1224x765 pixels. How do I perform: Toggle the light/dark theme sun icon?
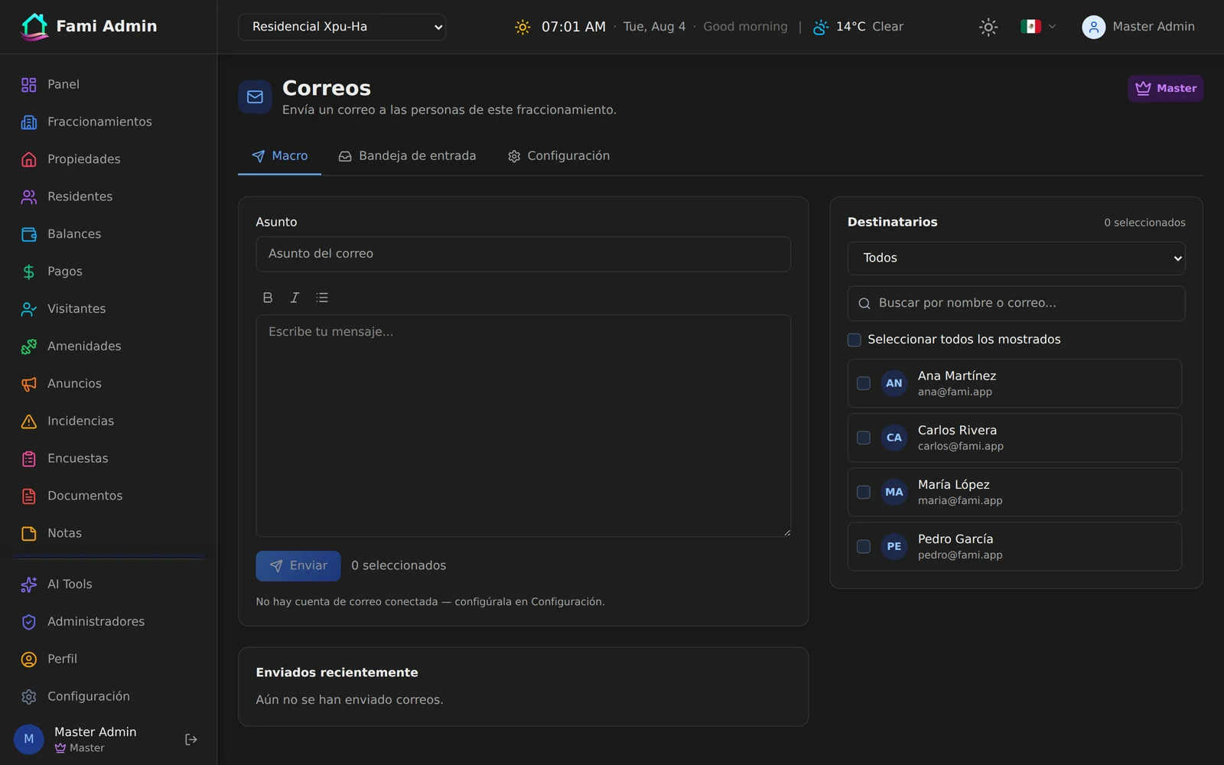(988, 27)
